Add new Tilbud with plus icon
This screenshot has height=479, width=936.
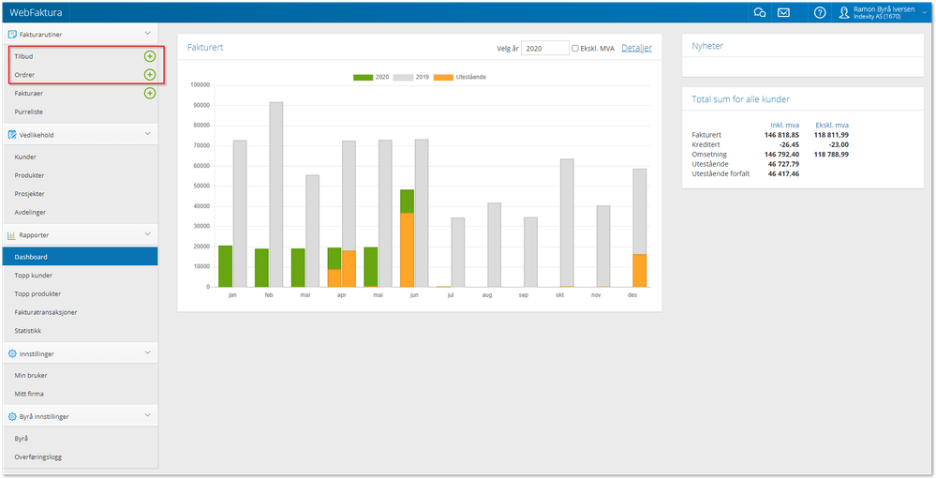click(x=150, y=56)
